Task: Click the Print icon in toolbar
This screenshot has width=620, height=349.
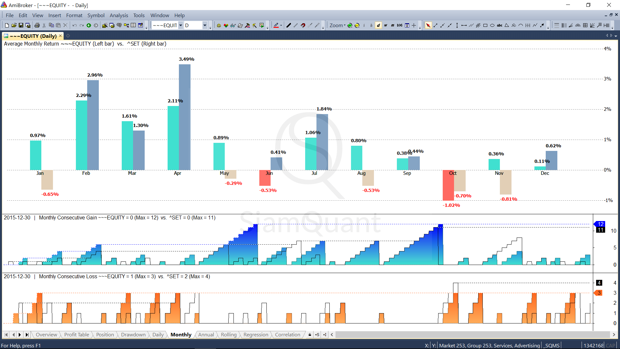Action: pos(37,26)
